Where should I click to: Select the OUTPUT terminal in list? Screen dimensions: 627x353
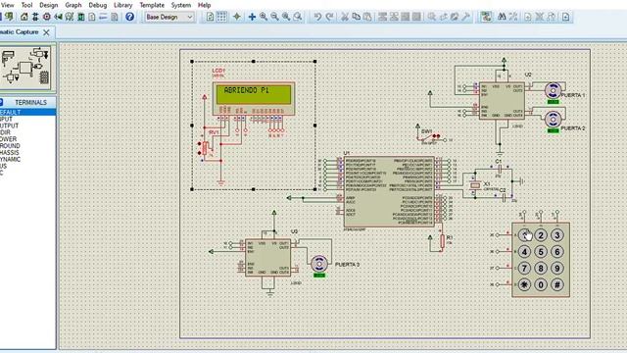click(x=27, y=126)
